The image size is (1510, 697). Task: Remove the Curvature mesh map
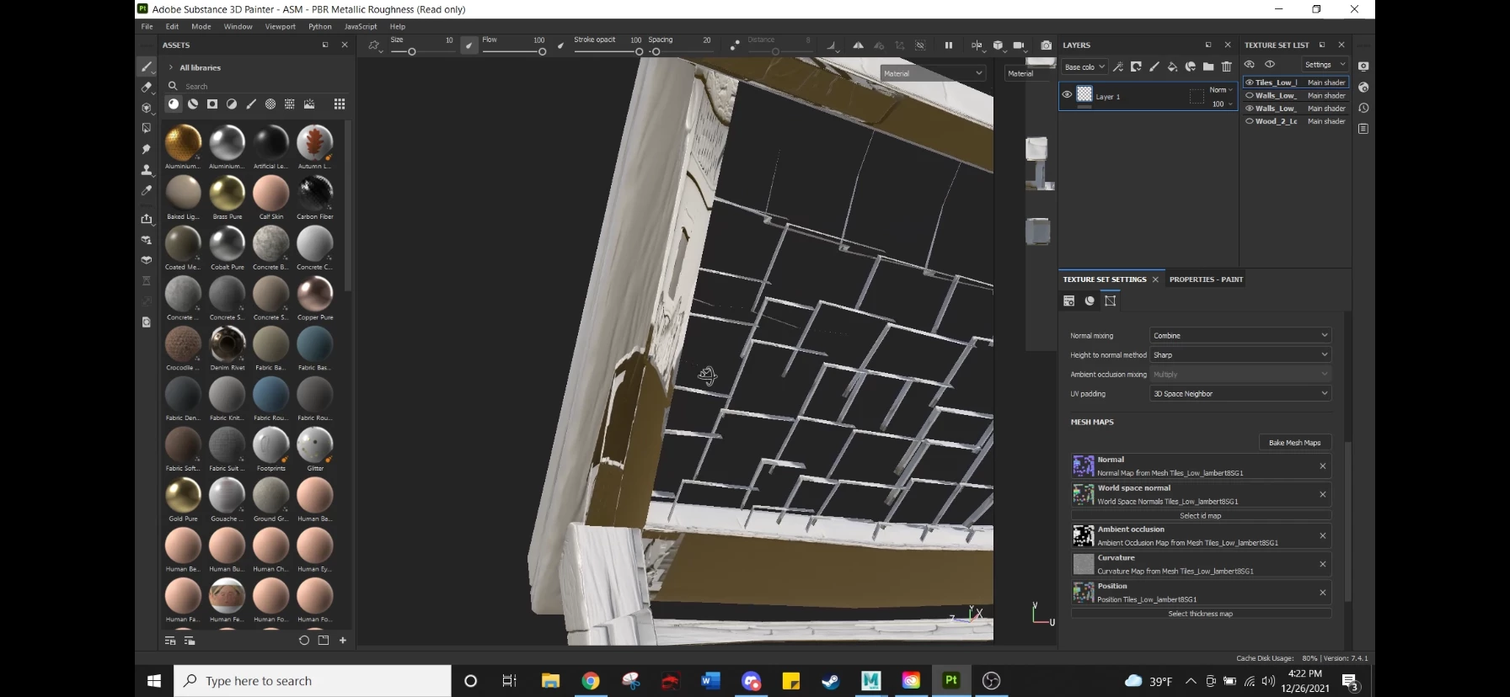pos(1322,564)
